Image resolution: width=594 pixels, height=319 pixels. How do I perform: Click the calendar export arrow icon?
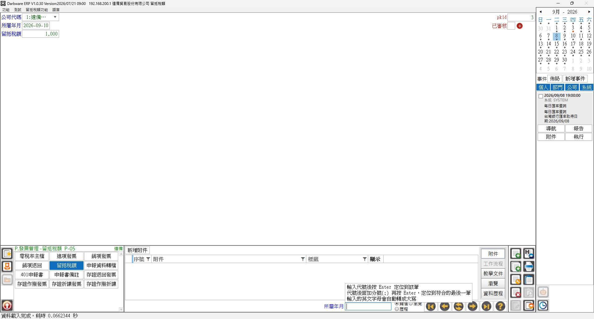point(529,306)
